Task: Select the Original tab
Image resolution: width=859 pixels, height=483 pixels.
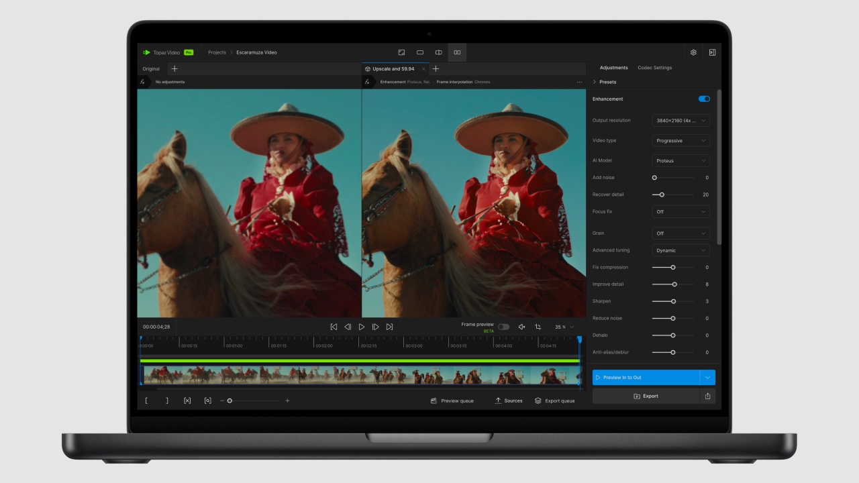Action: coord(150,68)
